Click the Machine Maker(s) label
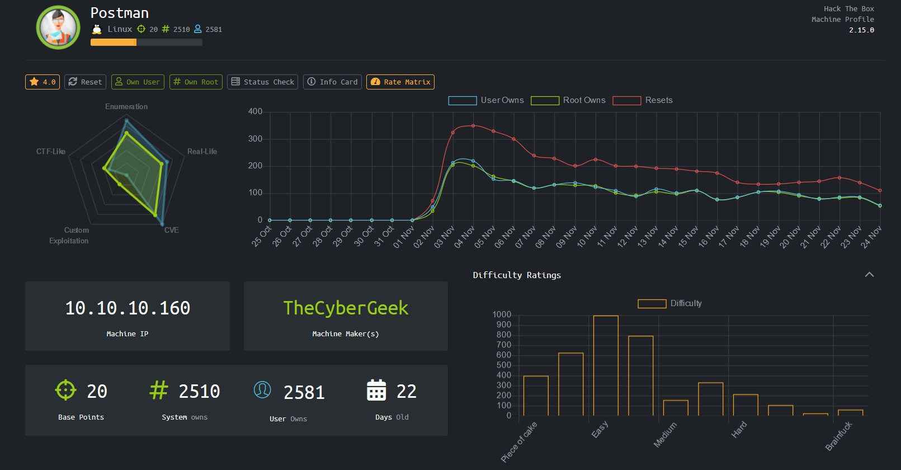Viewport: 901px width, 470px height. [x=346, y=334]
